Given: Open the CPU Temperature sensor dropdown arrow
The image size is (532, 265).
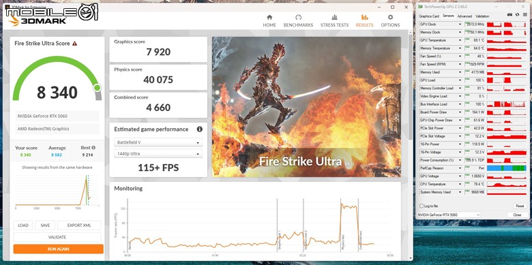Looking at the screenshot, I should (460, 184).
